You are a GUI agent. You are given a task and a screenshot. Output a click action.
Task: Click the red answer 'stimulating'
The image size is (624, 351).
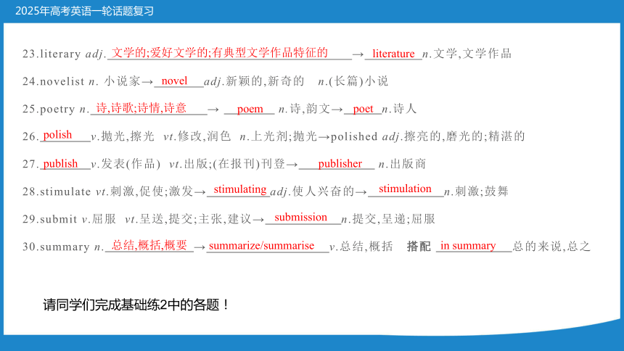pyautogui.click(x=240, y=189)
